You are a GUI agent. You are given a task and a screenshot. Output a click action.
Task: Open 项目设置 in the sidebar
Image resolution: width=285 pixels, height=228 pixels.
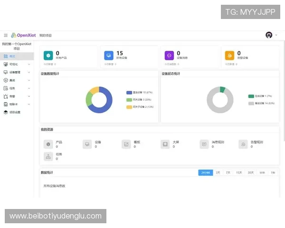(15, 112)
